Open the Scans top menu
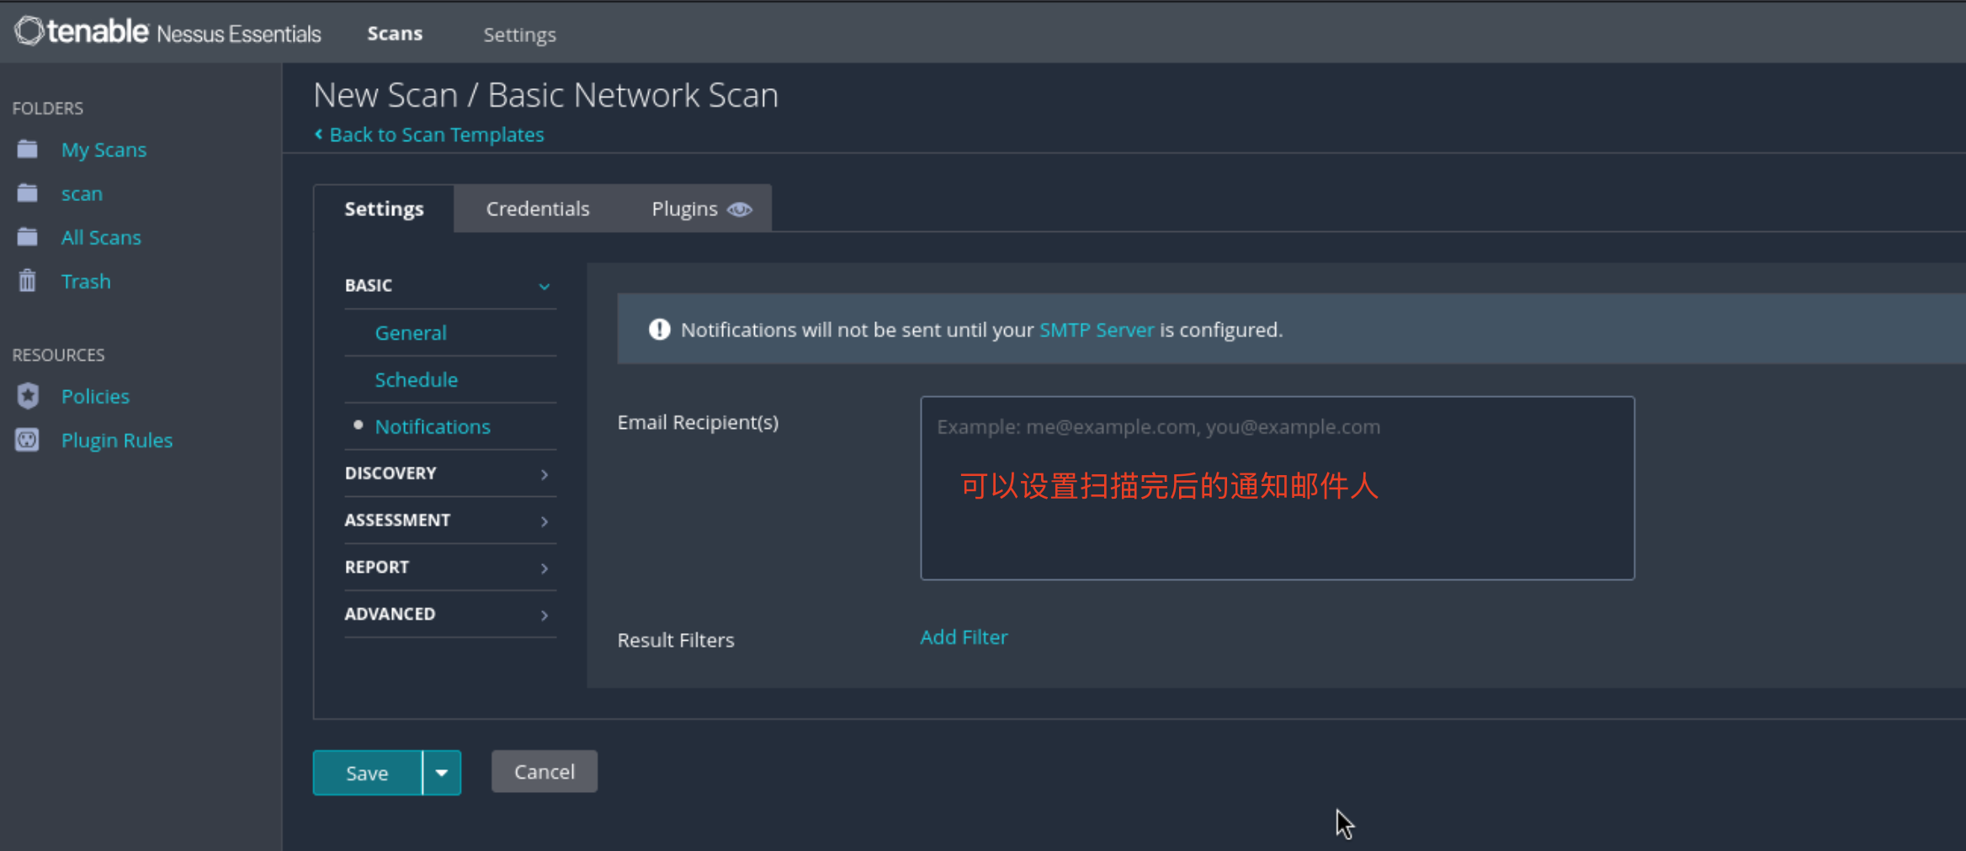This screenshot has height=851, width=1966. (395, 34)
